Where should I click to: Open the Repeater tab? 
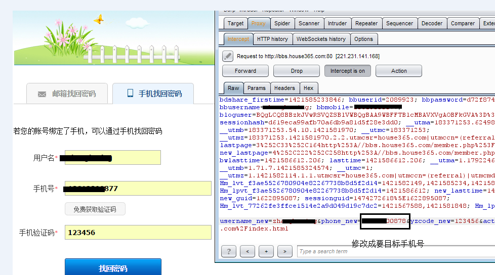tap(366, 23)
